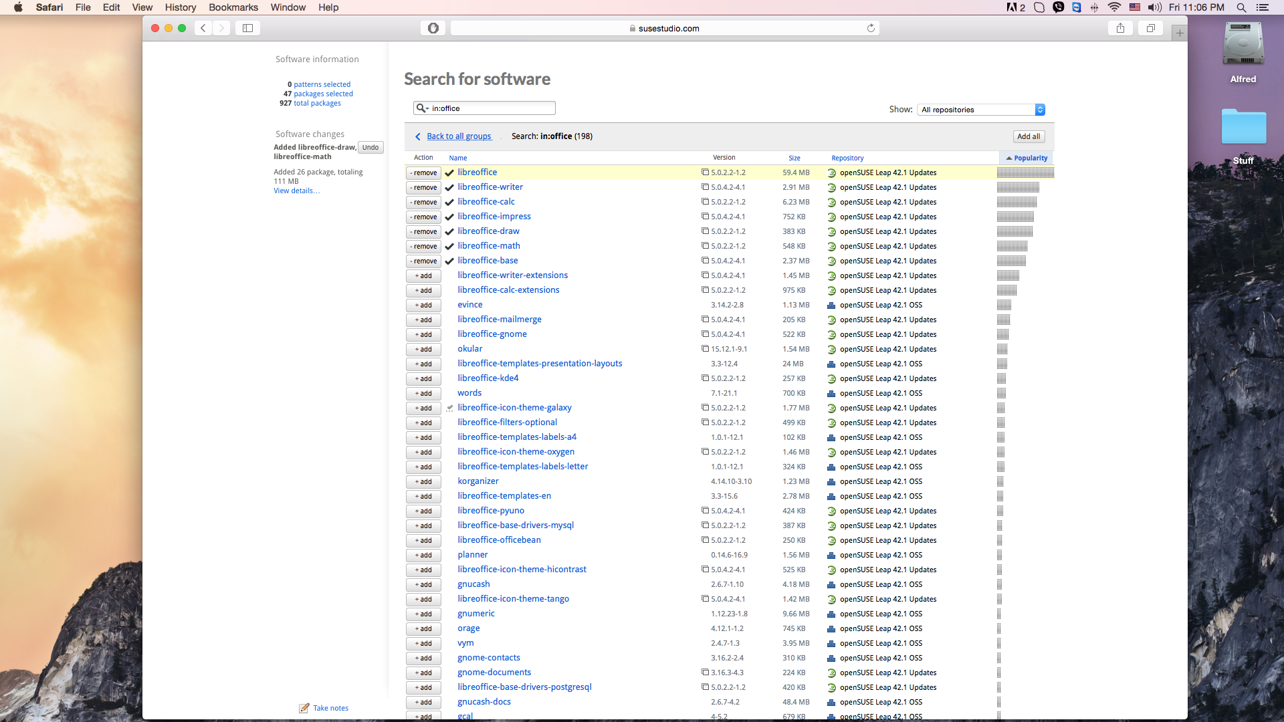This screenshot has height=722, width=1284.
Task: Open the Safari menu
Action: [x=49, y=7]
